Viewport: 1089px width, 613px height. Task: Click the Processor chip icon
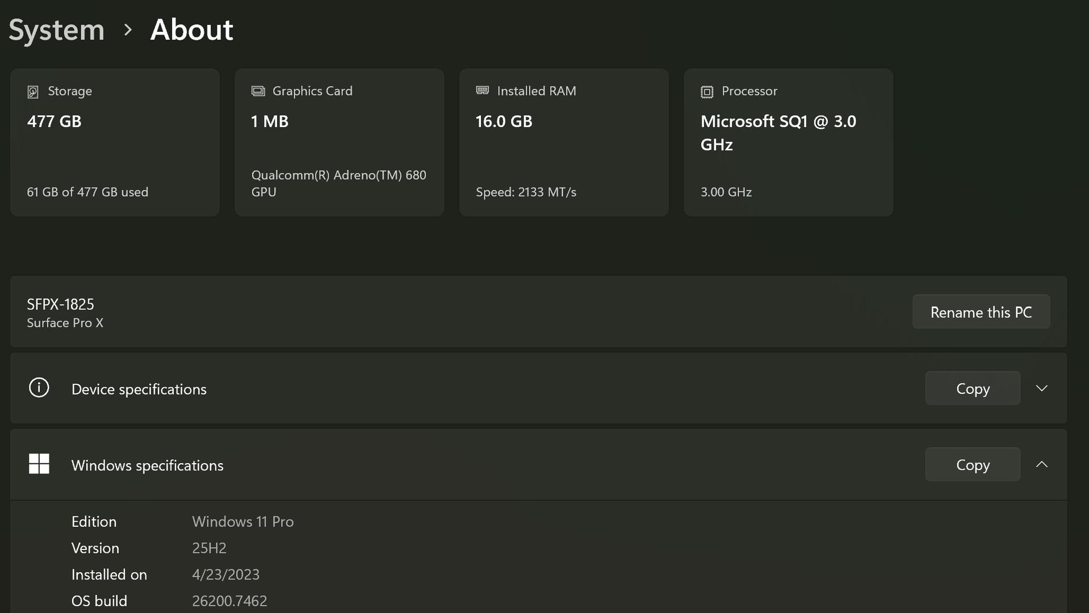click(x=707, y=92)
